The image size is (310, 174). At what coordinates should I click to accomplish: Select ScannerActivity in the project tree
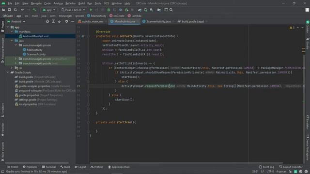36,54
